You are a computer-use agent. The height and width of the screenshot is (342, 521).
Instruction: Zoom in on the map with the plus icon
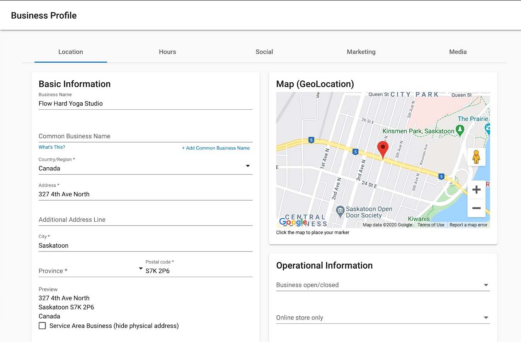[476, 189]
